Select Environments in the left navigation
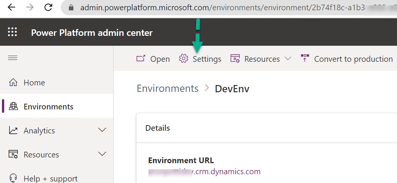397x183 pixels. pyautogui.click(x=48, y=107)
